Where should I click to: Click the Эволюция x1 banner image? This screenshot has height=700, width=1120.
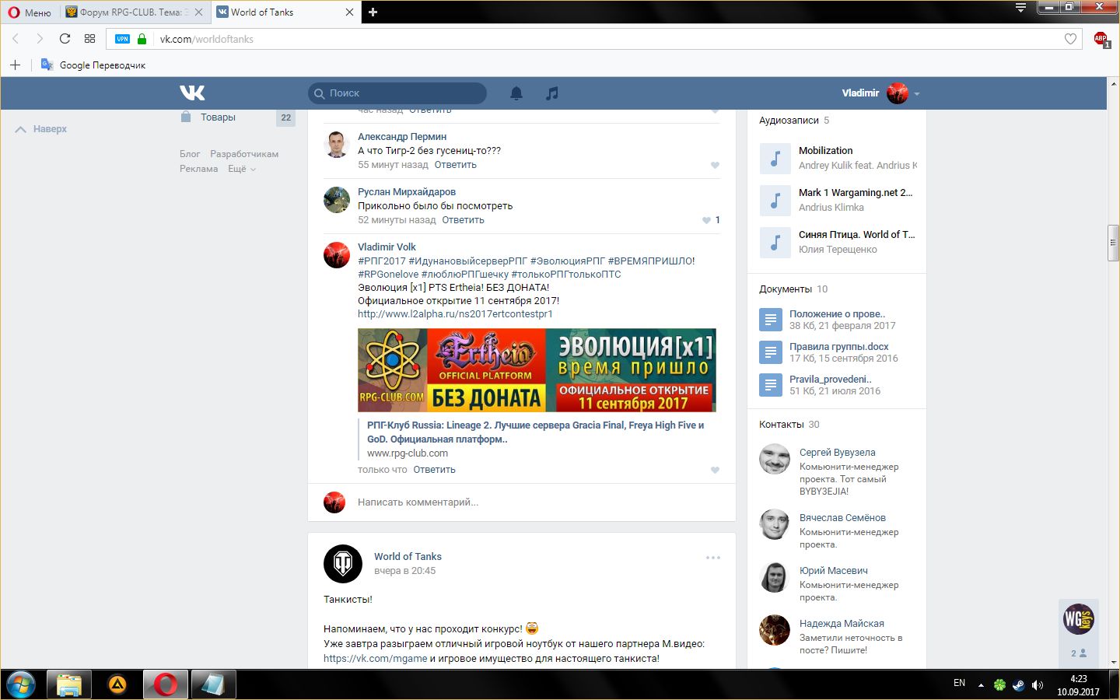click(537, 370)
